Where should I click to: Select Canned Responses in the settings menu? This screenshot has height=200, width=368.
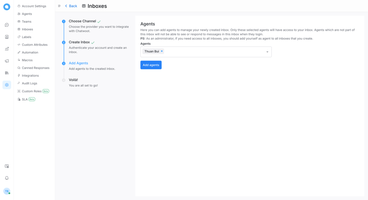click(x=35, y=68)
